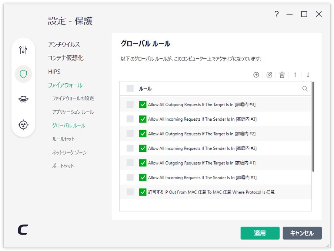The height and width of the screenshot is (251, 334).
Task: Disable green check 許可する IP Out
Action: [143, 192]
